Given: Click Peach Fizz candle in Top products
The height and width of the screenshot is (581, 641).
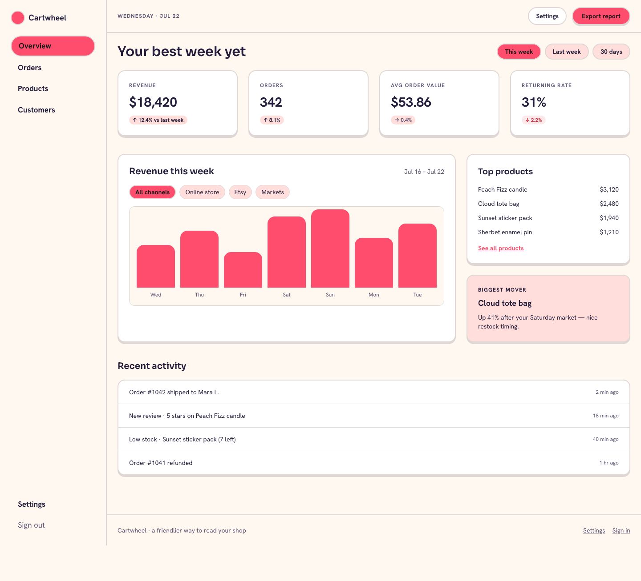Looking at the screenshot, I should [503, 189].
